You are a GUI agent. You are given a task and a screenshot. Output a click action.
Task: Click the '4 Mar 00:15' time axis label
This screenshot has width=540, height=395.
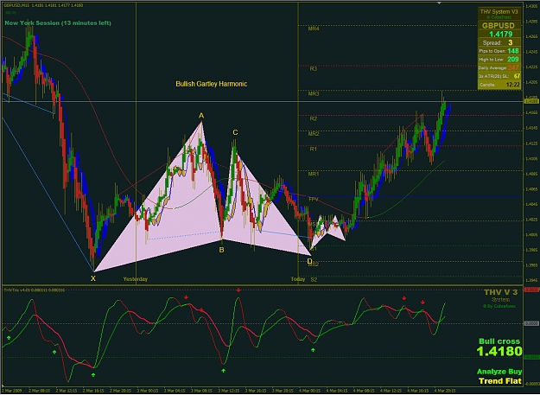[309, 391]
